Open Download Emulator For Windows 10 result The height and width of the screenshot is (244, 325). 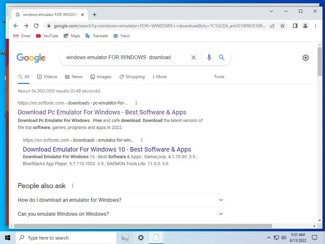click(107, 149)
